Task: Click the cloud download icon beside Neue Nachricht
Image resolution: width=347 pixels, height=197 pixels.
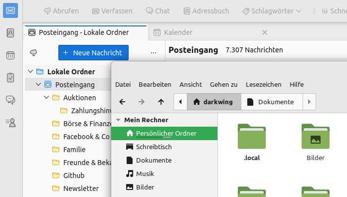Action: point(33,53)
